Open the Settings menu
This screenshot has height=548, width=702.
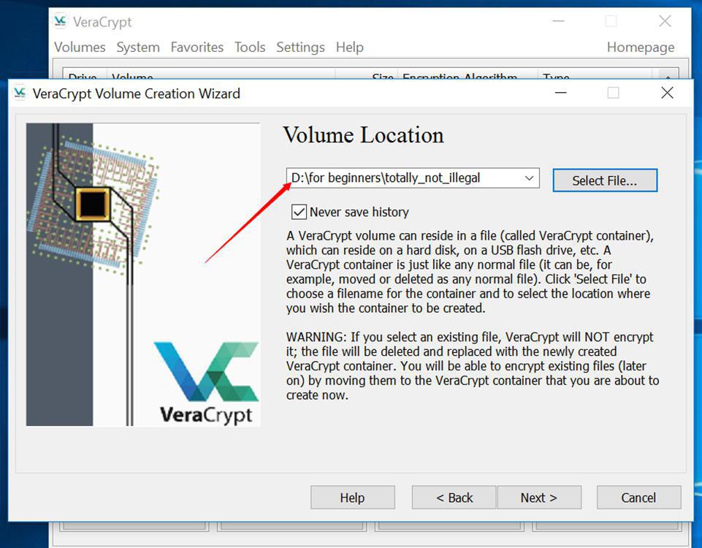click(x=300, y=47)
